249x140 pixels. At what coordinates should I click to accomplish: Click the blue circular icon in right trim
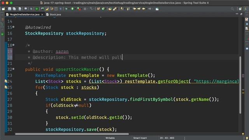click(247, 24)
